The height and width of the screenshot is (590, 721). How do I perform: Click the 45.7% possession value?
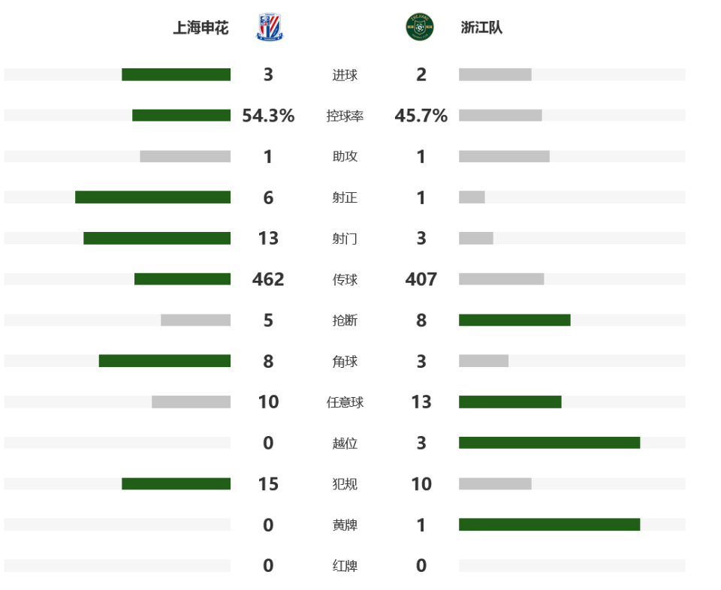[421, 116]
